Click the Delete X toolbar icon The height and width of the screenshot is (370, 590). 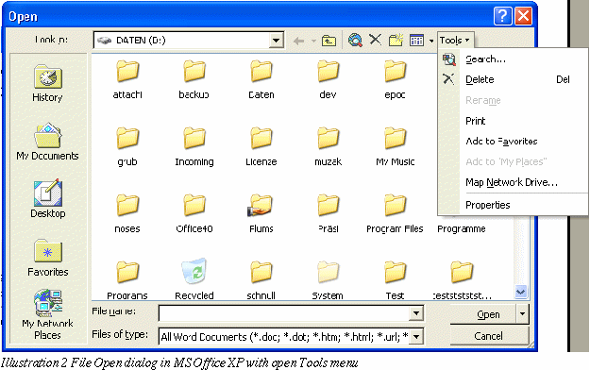[x=375, y=40]
